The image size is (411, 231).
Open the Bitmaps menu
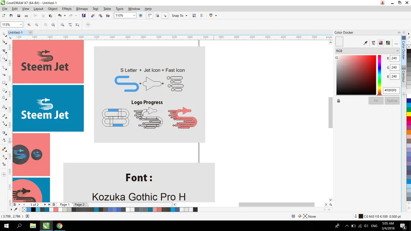82,9
